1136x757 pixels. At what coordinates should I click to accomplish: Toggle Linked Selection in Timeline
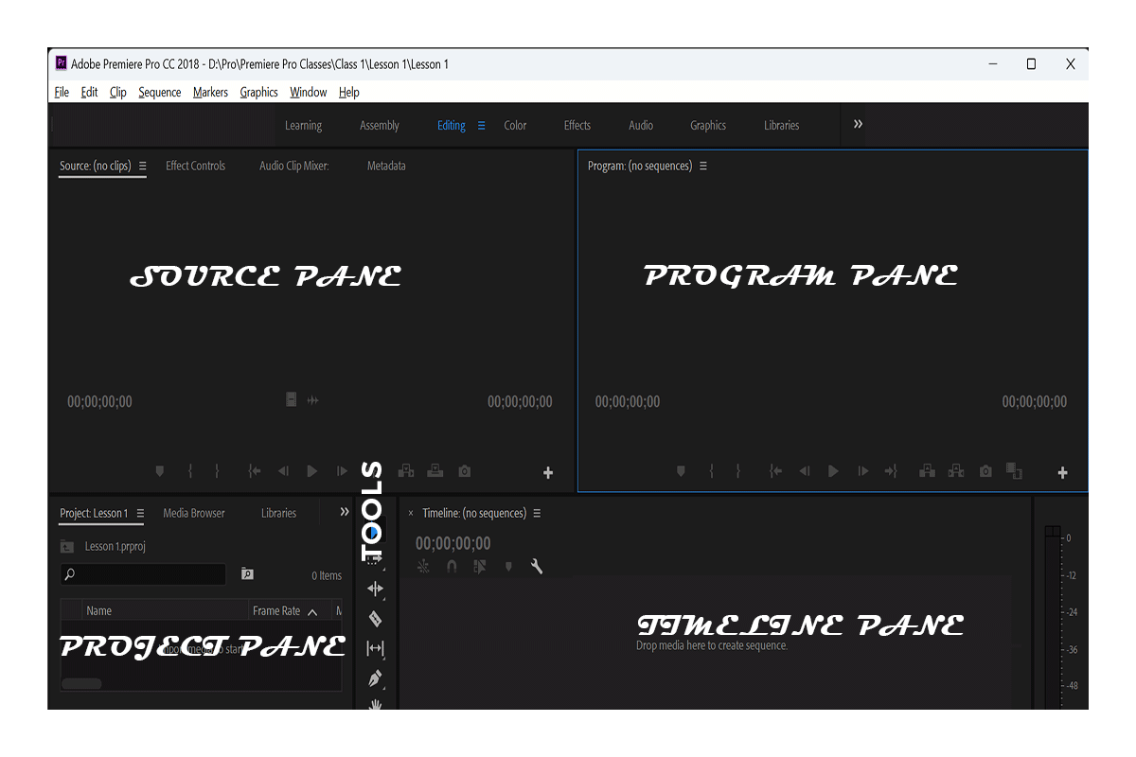(480, 567)
